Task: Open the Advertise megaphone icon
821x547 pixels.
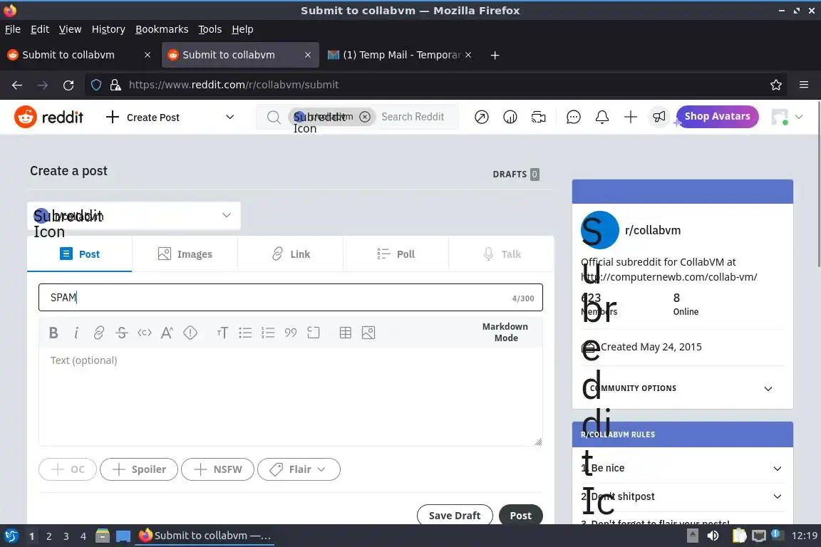Action: click(x=659, y=117)
